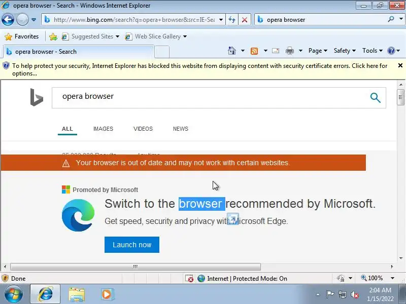Click the Refresh page icon
Image resolution: width=406 pixels, height=304 pixels.
tap(232, 20)
